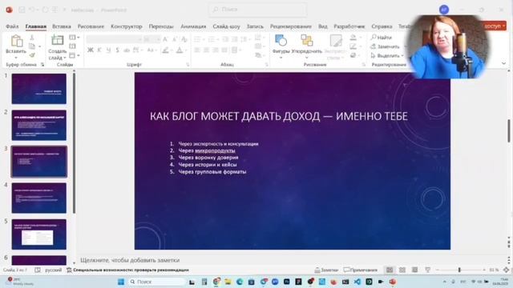Image resolution: width=513 pixels, height=288 pixels.
Task: Open the slide Layout dropdown
Action: pos(74,38)
